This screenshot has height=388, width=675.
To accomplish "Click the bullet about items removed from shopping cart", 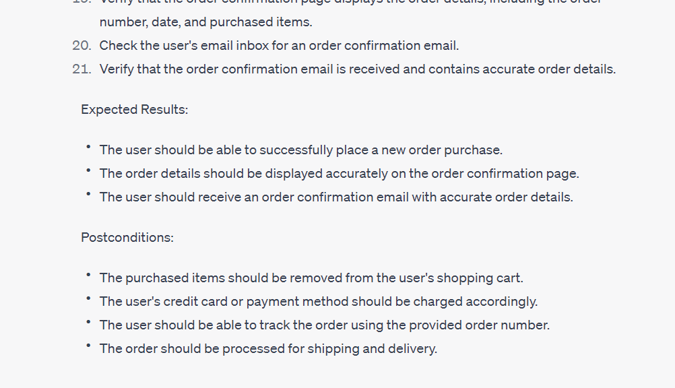I will tap(311, 278).
